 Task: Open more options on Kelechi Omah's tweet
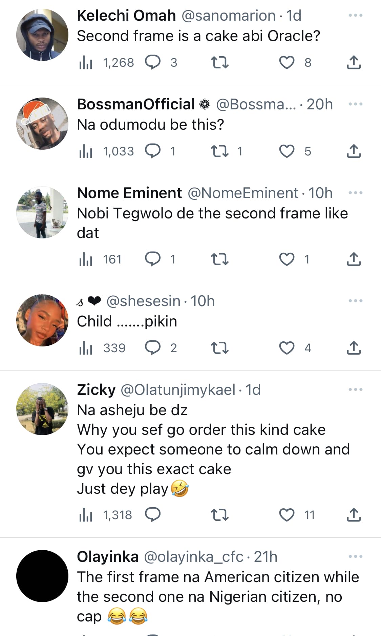(355, 16)
